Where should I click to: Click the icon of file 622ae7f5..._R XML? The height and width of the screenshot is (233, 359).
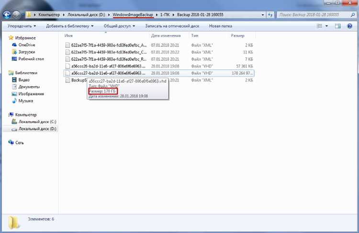[x=67, y=59]
